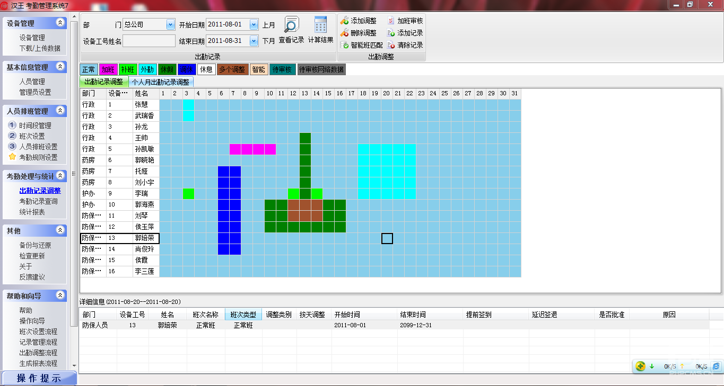
Task: Click the 设备工号姓名 input field
Action: [149, 41]
